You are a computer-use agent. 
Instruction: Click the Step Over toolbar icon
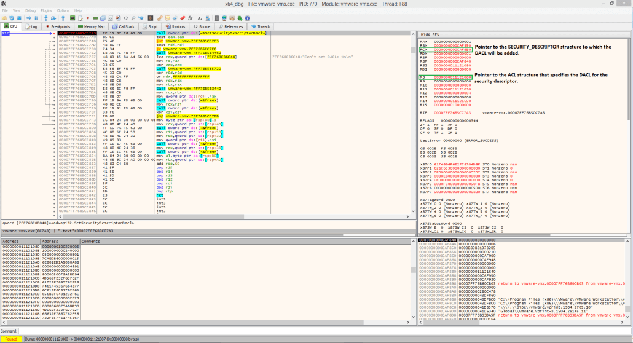[x=53, y=18]
